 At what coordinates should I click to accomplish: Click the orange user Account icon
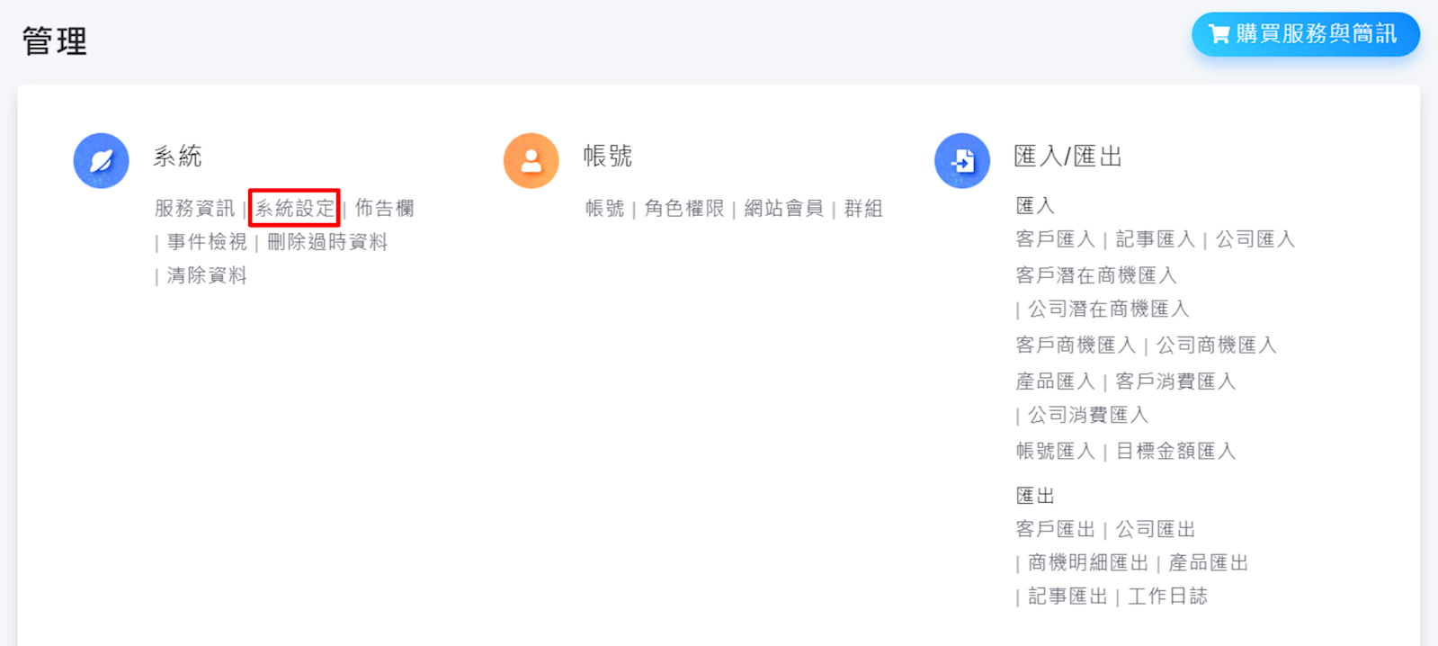[x=531, y=161]
